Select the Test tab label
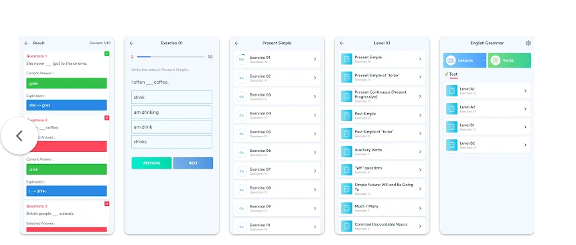 coord(453,74)
